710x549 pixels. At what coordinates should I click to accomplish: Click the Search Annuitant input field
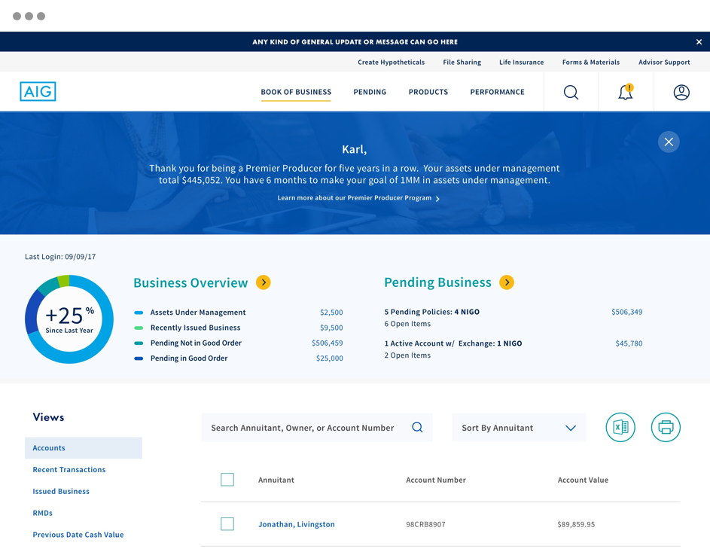click(309, 427)
